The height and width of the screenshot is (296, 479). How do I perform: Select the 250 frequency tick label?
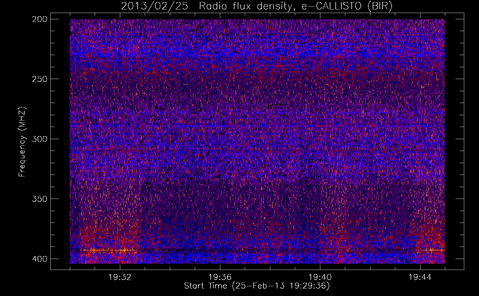tap(39, 79)
